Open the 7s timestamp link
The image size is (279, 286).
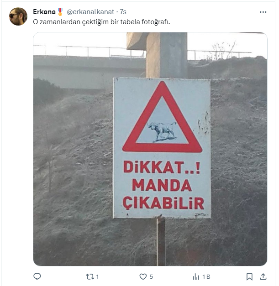123,12
